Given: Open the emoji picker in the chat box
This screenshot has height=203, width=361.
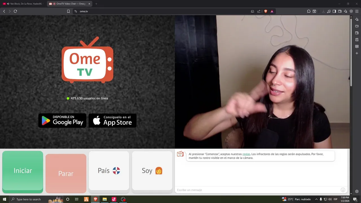Looking at the screenshot, I should click(343, 190).
